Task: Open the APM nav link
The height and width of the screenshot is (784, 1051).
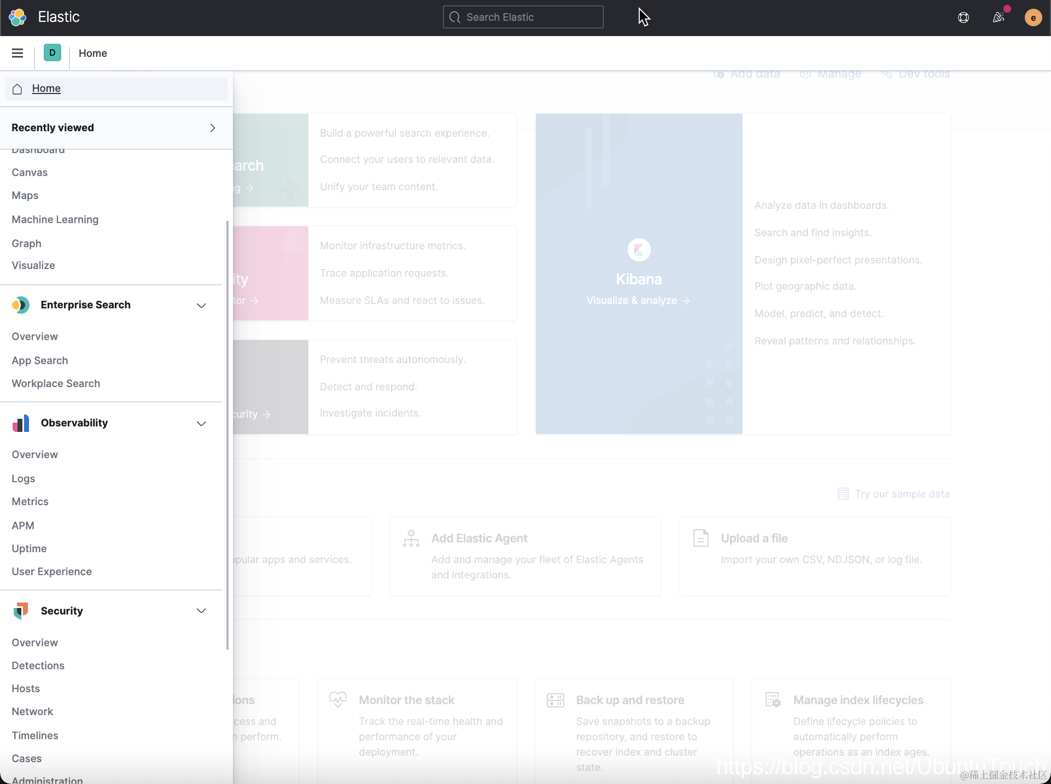Action: [23, 525]
